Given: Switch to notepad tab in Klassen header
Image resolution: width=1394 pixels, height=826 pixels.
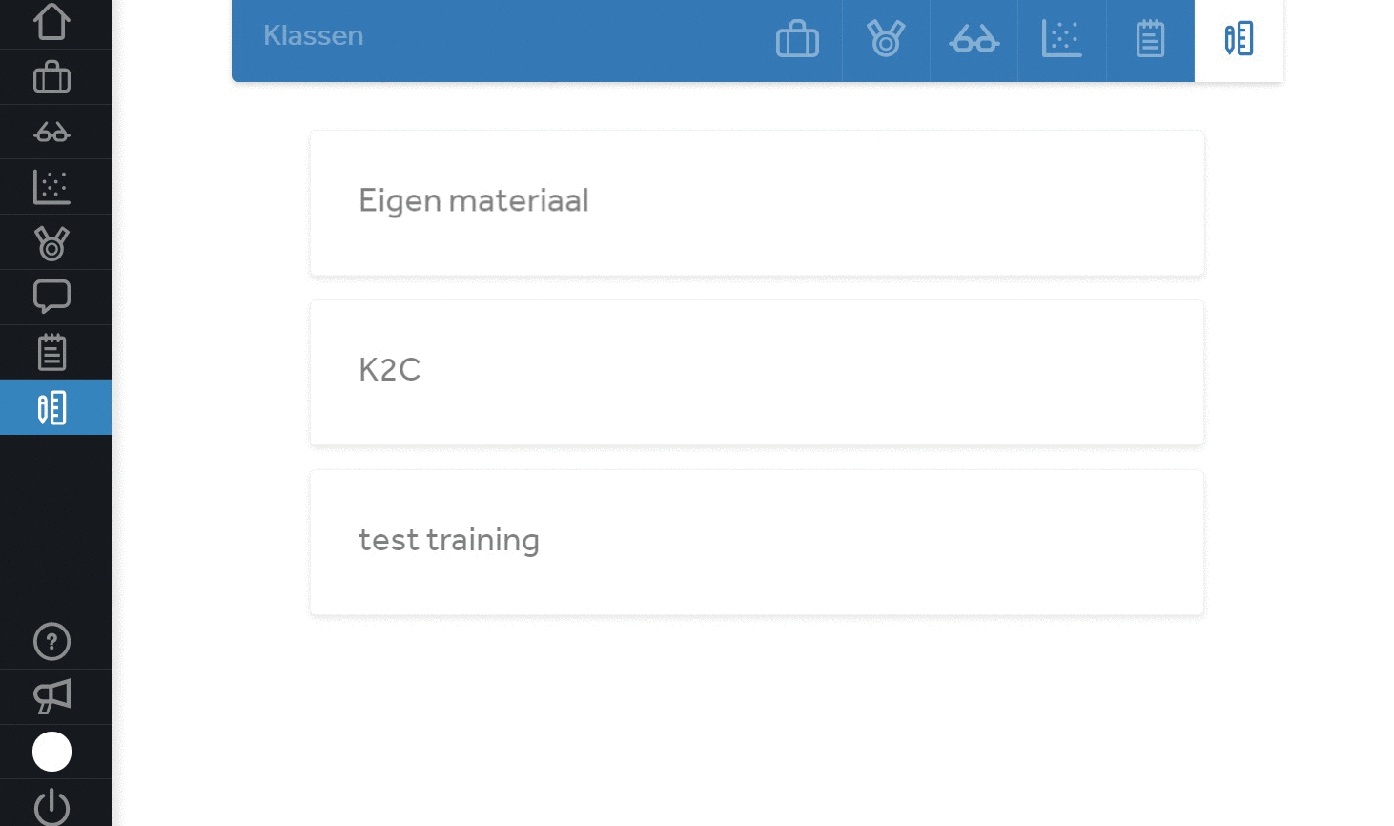Looking at the screenshot, I should click(1150, 40).
